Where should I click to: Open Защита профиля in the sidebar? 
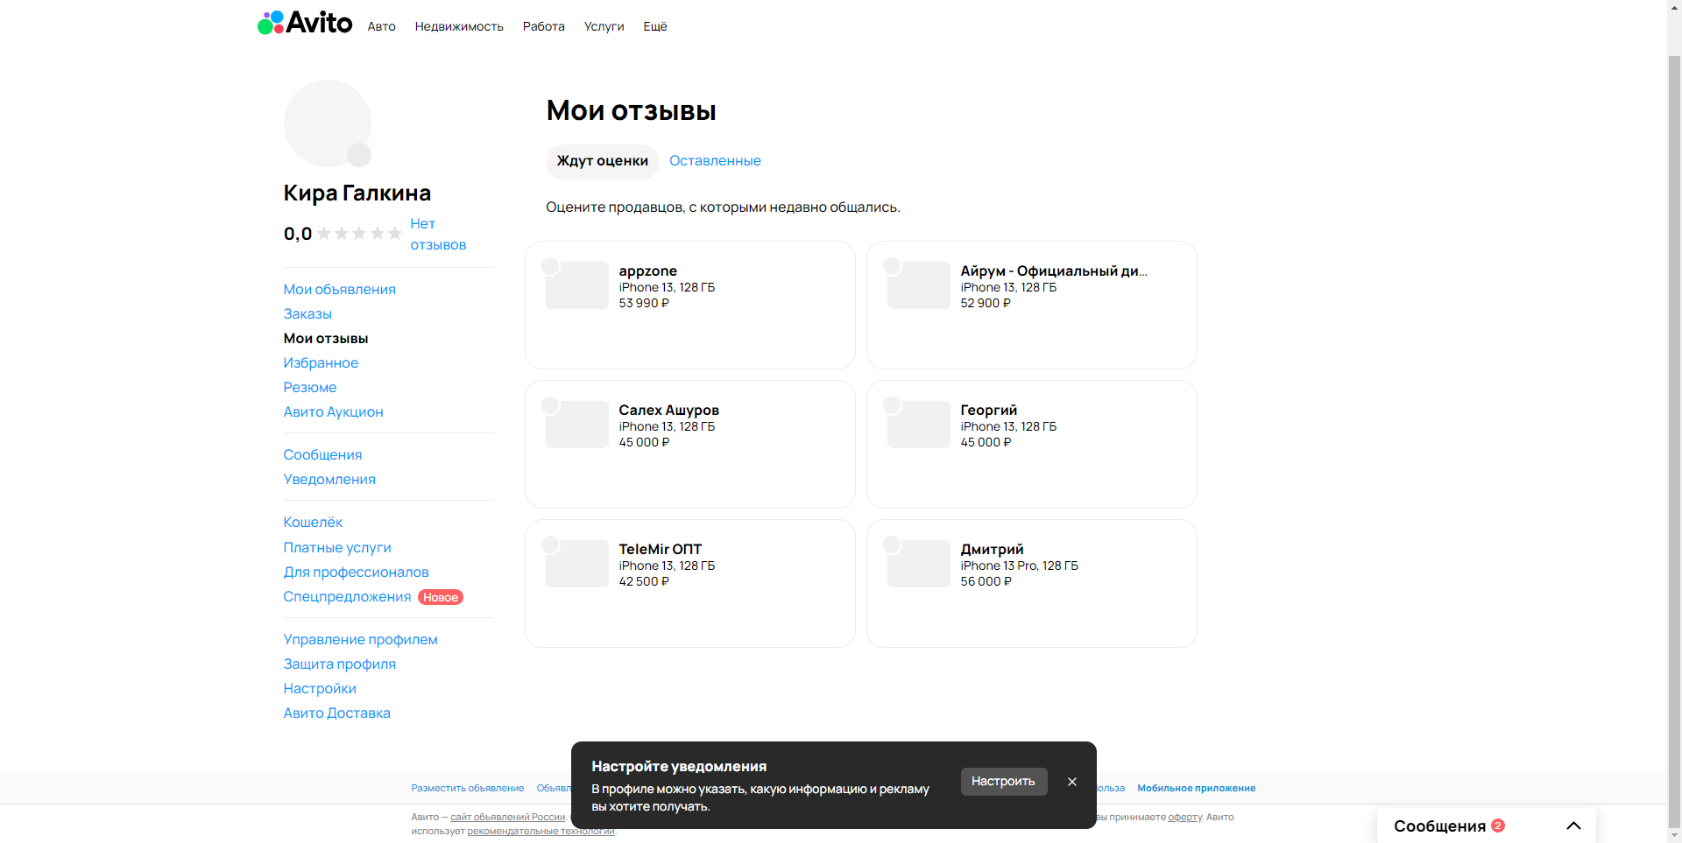tap(339, 664)
